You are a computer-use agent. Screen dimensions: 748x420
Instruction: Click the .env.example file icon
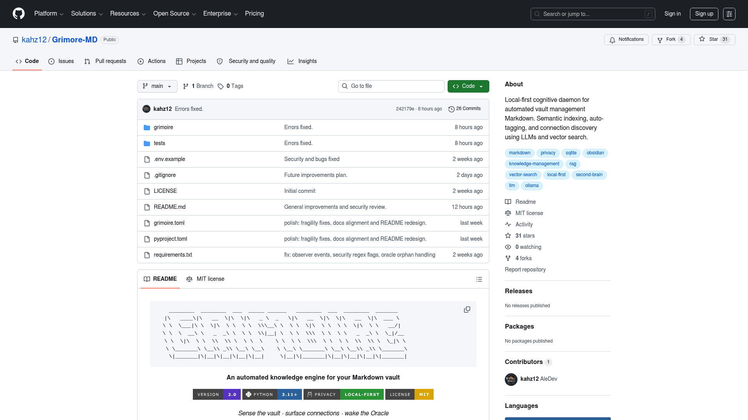[147, 159]
